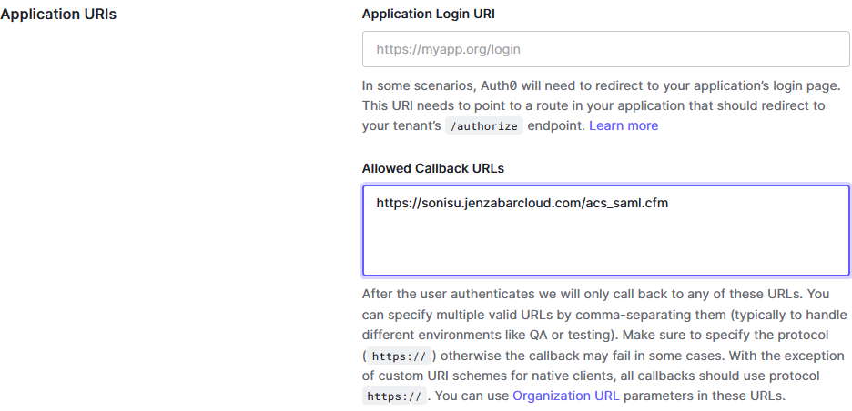
Task: Click the https:// snippet before 'You can use'
Action: [394, 396]
